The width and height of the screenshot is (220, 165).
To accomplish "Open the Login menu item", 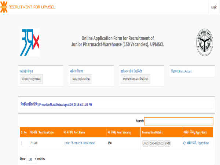I will click(x=214, y=7).
